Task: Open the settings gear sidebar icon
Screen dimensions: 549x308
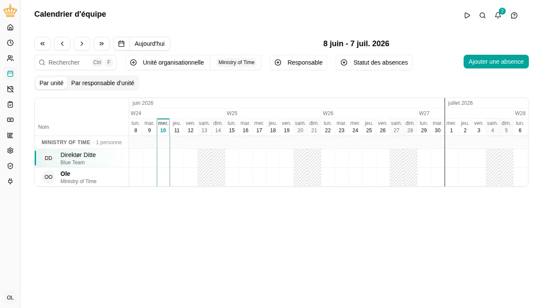Action: [x=10, y=151]
